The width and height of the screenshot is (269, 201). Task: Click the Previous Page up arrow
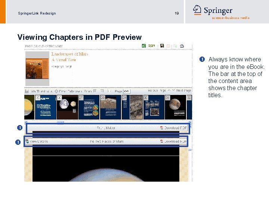pyautogui.click(x=169, y=90)
